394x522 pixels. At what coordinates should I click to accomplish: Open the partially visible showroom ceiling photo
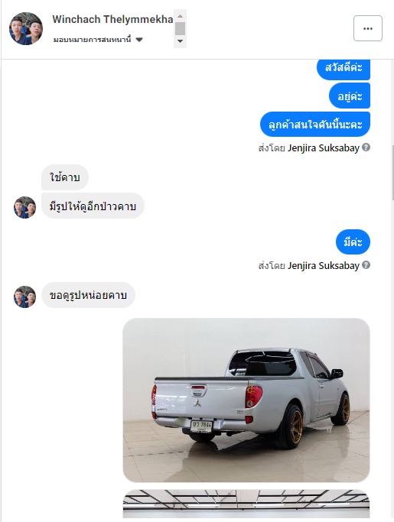[246, 504]
